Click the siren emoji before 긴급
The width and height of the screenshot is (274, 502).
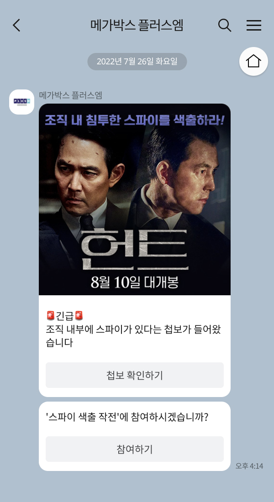click(x=51, y=316)
